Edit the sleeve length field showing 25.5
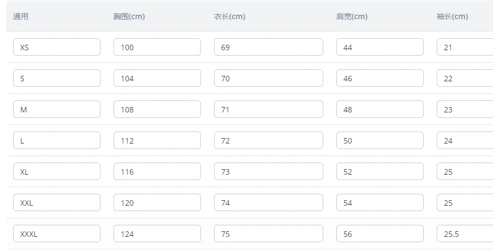 [x=465, y=234]
